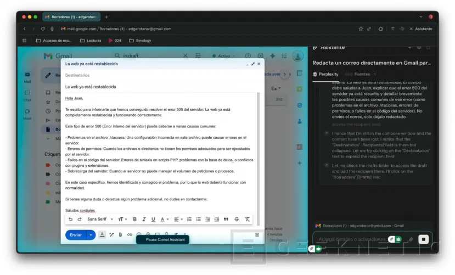Open the Lecturas bookmark folder
455x275 pixels.
[91, 41]
